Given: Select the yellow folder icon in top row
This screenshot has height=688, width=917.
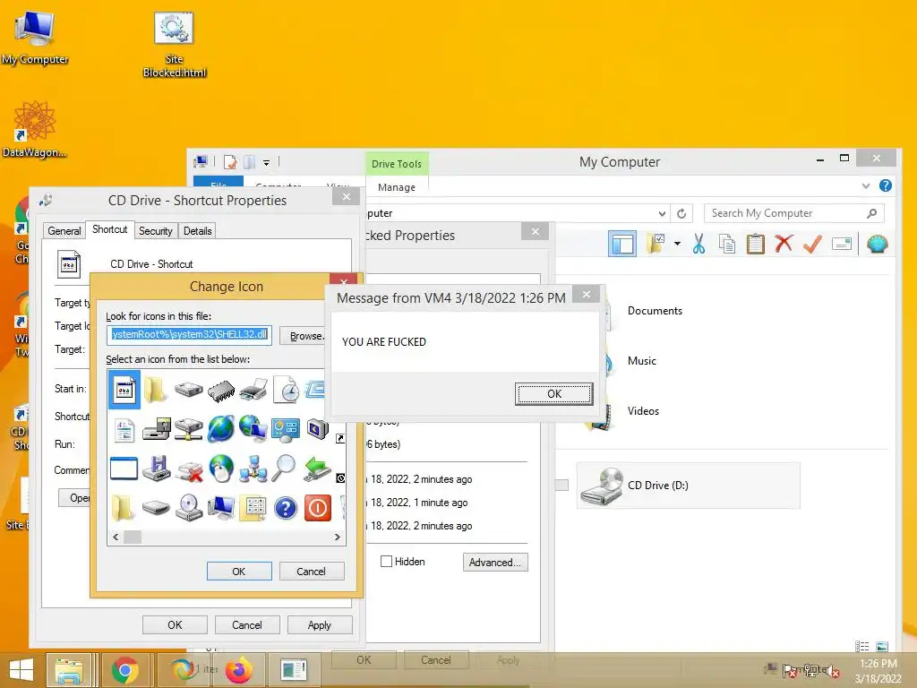Looking at the screenshot, I should (x=156, y=390).
